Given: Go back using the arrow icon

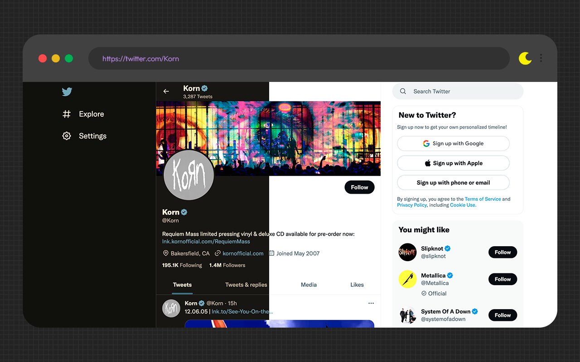Looking at the screenshot, I should tap(166, 91).
